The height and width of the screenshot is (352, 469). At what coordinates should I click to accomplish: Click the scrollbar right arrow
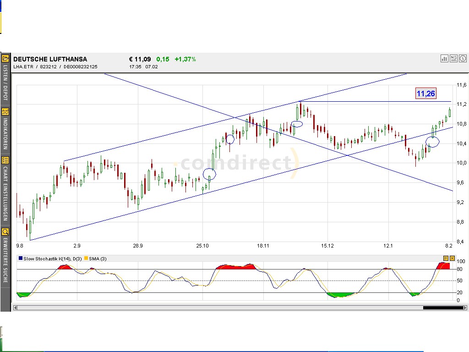click(x=465, y=308)
